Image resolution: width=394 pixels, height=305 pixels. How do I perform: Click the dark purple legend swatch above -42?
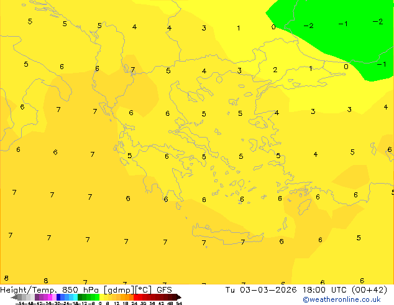point(37,297)
